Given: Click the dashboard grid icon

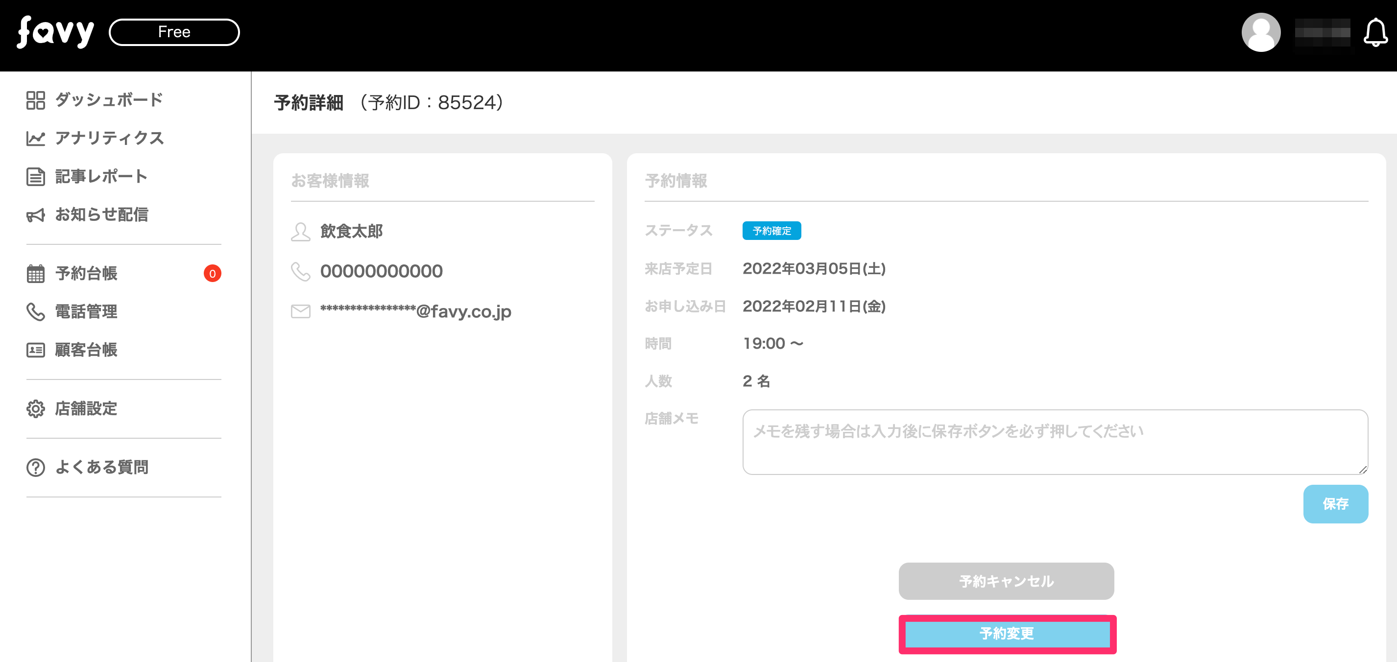Looking at the screenshot, I should 36,100.
